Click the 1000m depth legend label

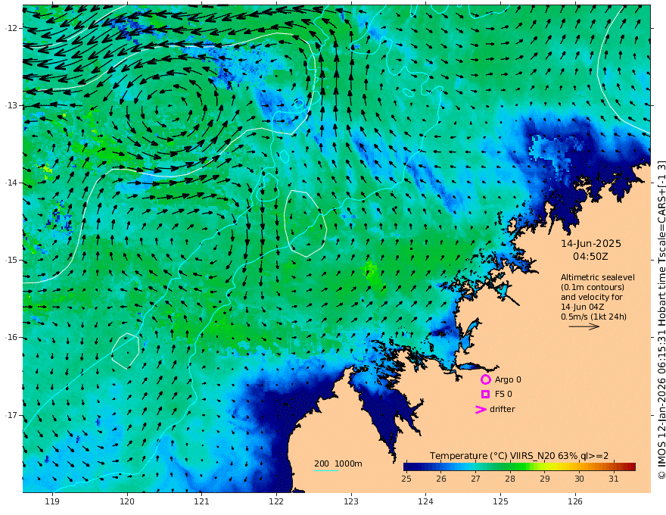[348, 463]
